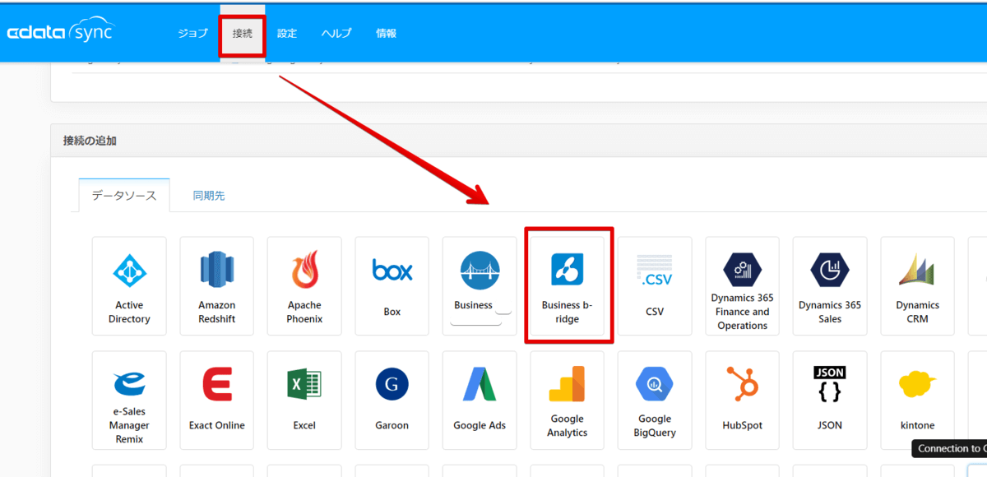The width and height of the screenshot is (987, 477).
Task: Open the ヘルプ menu
Action: (336, 33)
